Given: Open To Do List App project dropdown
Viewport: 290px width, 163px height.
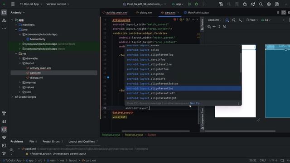Looking at the screenshot, I should coord(31,4).
